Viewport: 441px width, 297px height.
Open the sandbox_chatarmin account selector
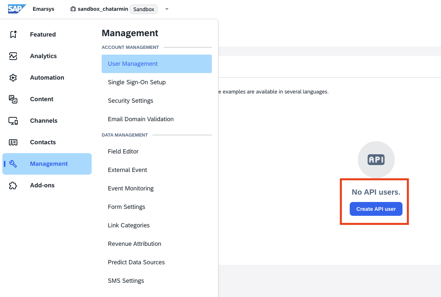pyautogui.click(x=102, y=9)
